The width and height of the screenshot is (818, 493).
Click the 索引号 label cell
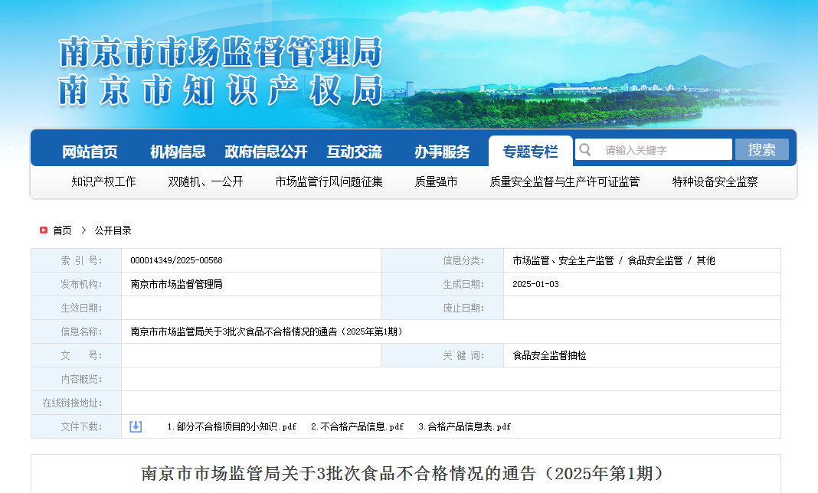76,260
